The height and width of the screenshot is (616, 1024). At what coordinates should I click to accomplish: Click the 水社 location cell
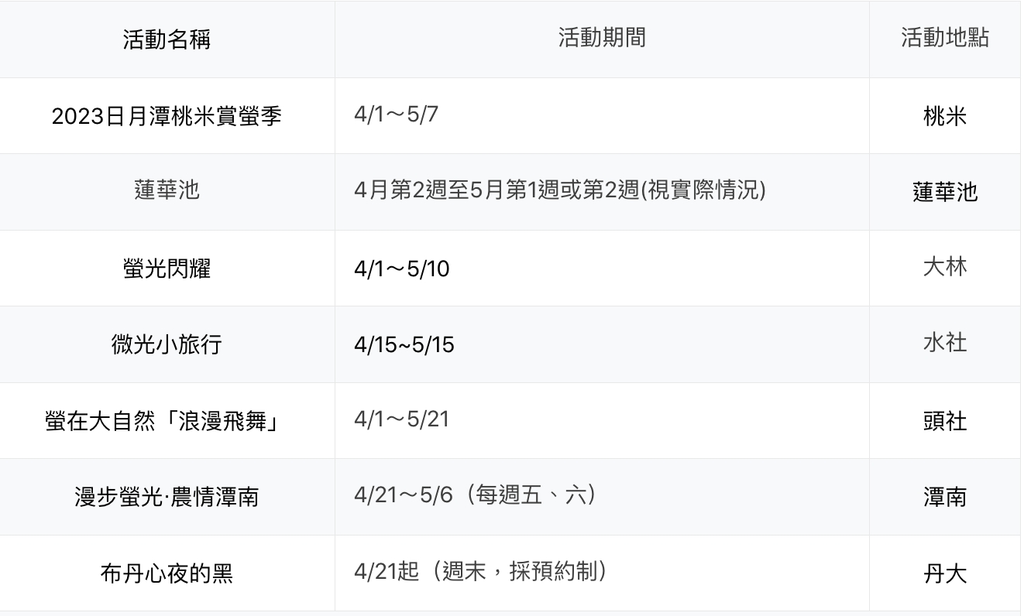tap(945, 343)
